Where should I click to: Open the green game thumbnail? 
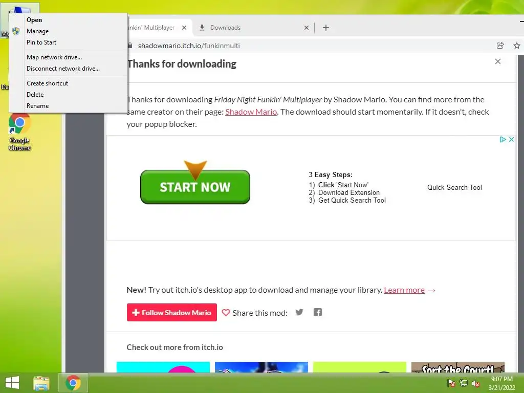(x=360, y=367)
